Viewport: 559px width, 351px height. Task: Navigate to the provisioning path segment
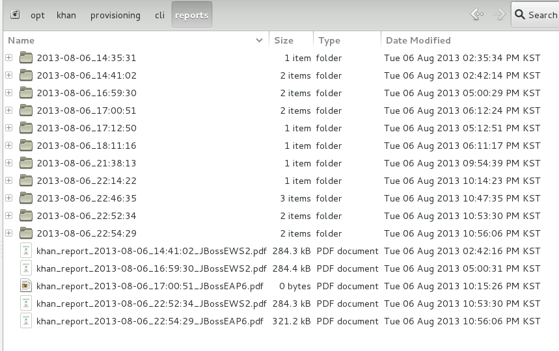click(x=115, y=15)
